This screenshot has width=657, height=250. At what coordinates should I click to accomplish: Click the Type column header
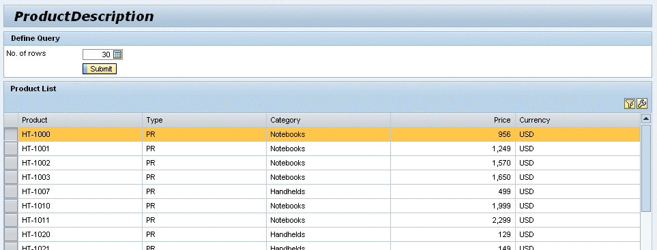pos(205,120)
